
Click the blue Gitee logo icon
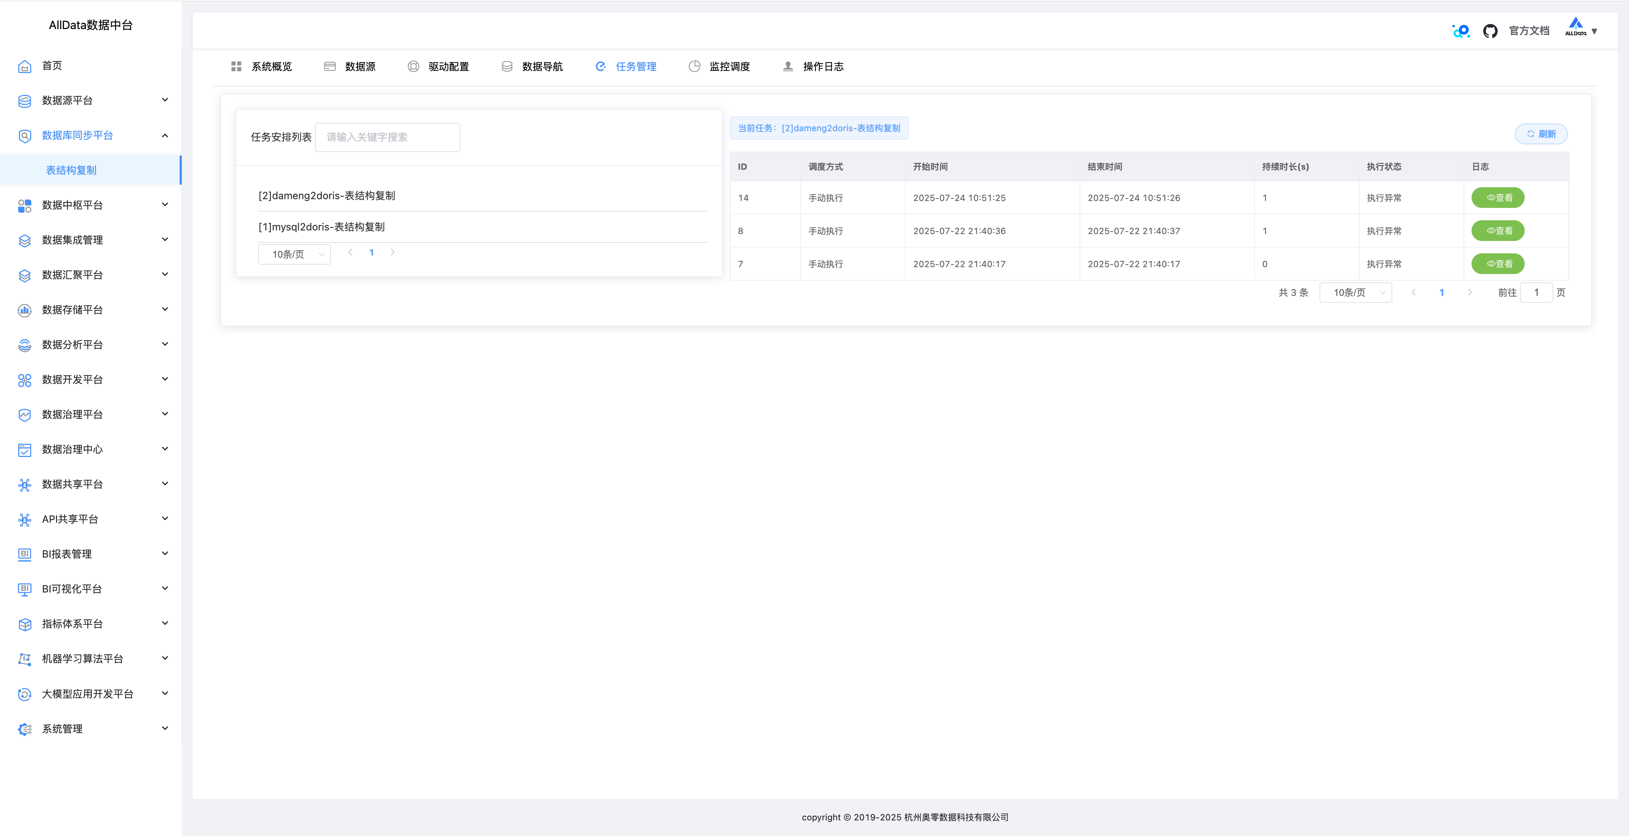(x=1461, y=31)
